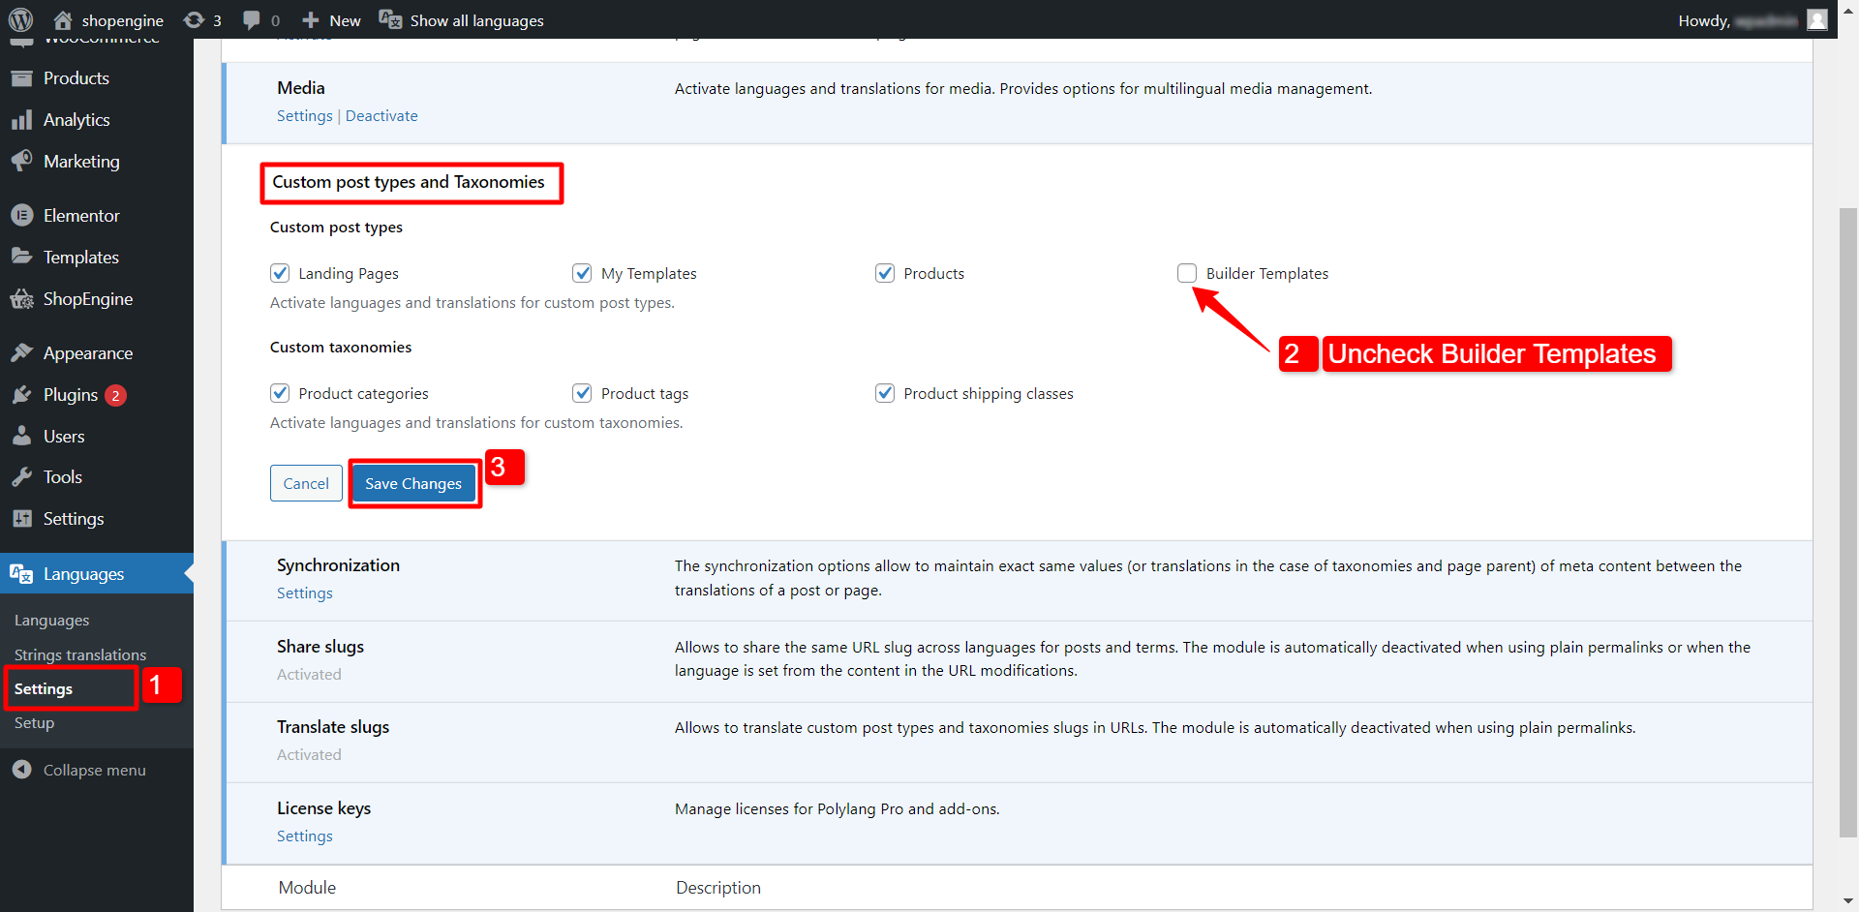This screenshot has width=1859, height=912.
Task: Click the Save Changes button
Action: [413, 483]
